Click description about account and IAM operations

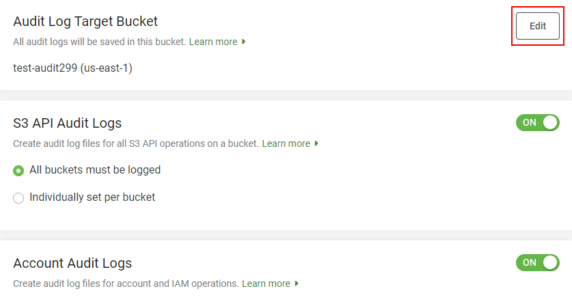point(126,284)
